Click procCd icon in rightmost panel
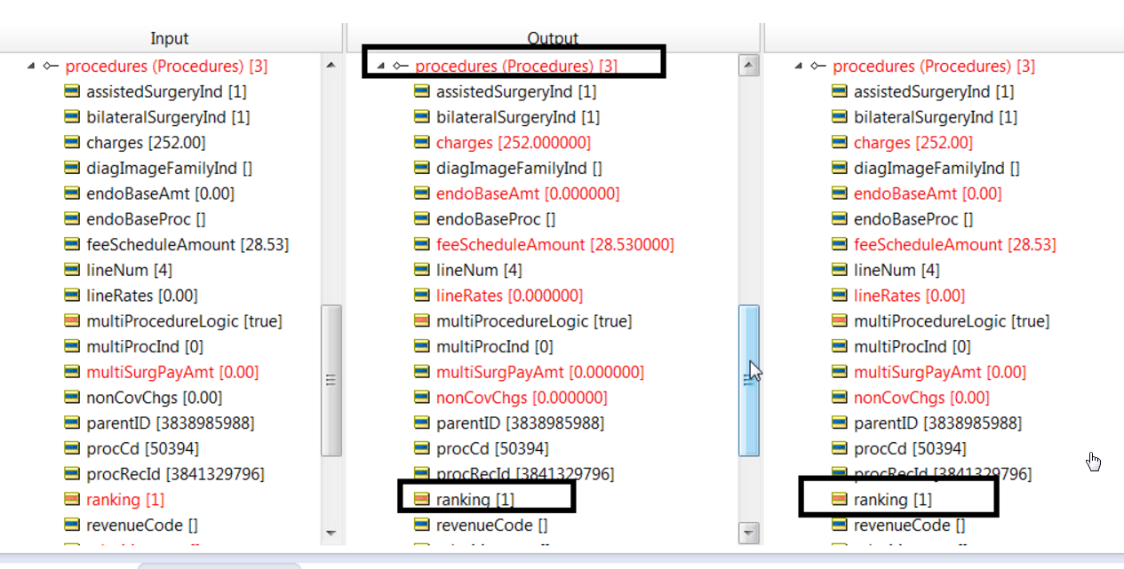Screen dimensions: 1124x569 pyautogui.click(x=840, y=449)
